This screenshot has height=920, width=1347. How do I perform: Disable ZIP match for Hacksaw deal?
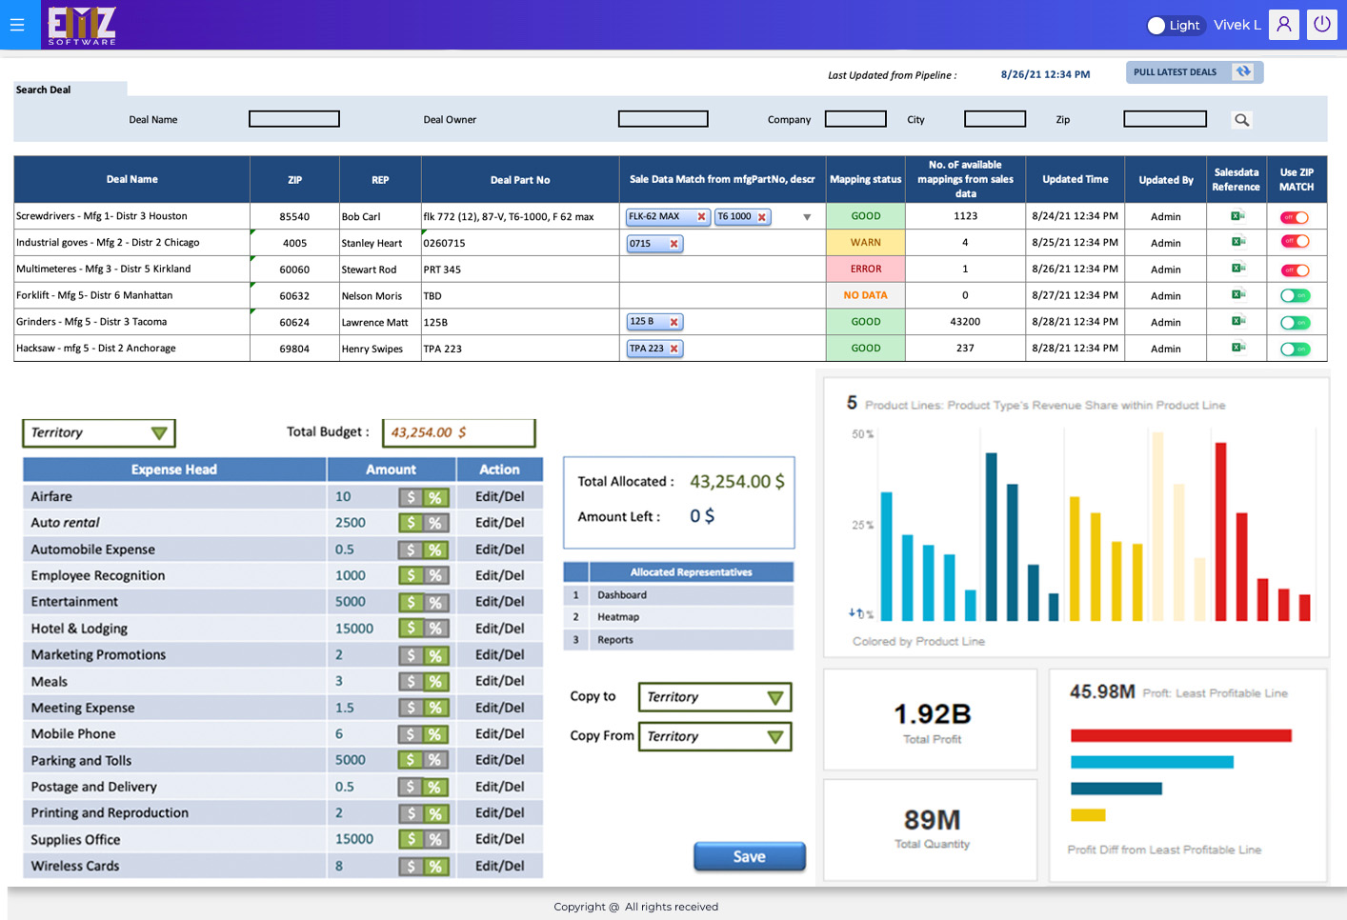(x=1295, y=350)
